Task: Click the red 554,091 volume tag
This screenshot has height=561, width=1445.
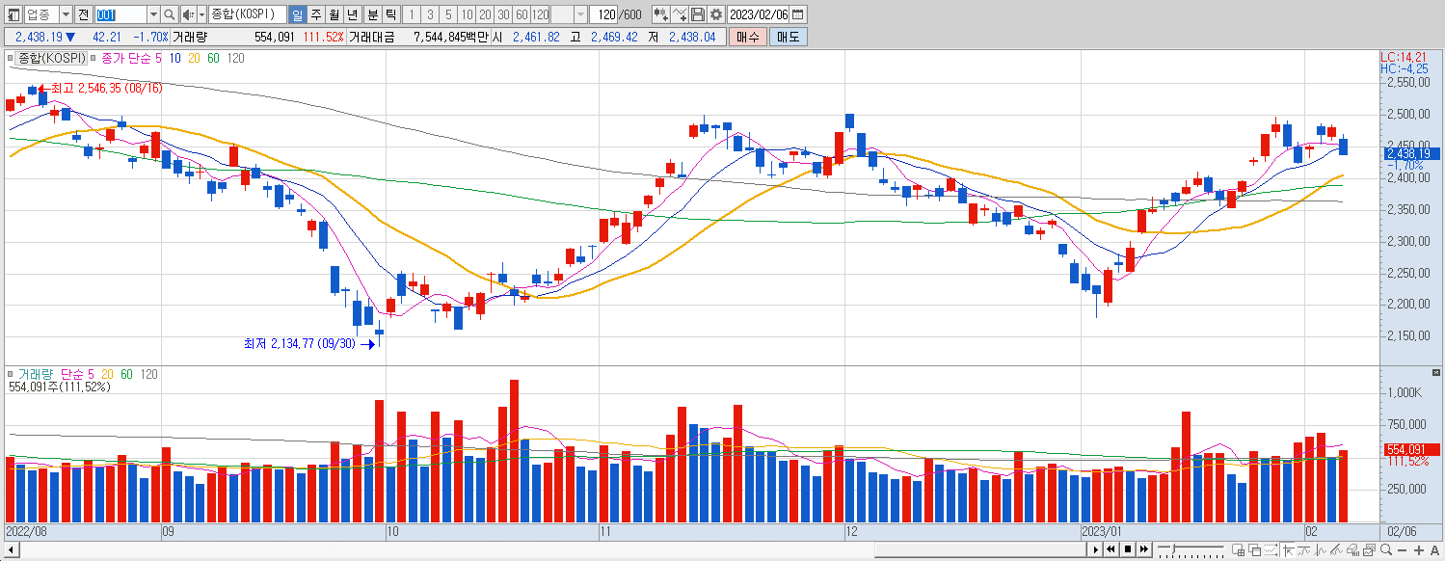Action: tap(1409, 449)
